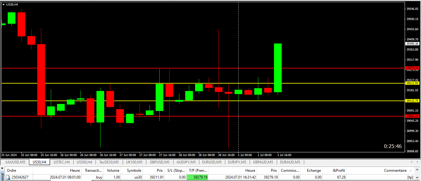Image resolution: width=421 pixels, height=181 pixels.
Task: Click the red 39279.19 price label on axis
Action: click(413, 68)
